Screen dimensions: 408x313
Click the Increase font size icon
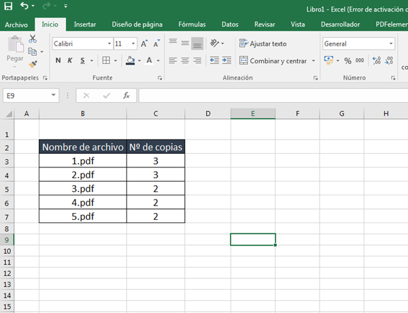[145, 44]
